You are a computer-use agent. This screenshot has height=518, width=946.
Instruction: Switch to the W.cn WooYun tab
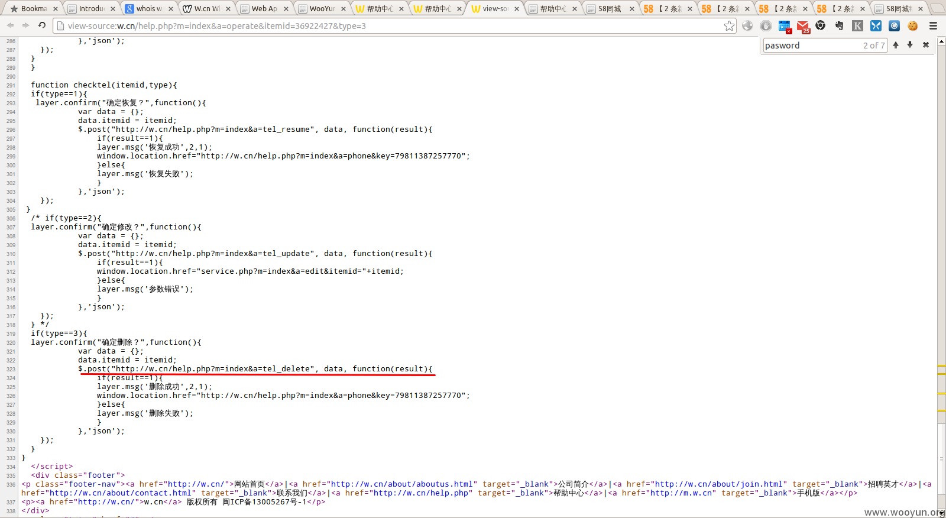click(206, 8)
